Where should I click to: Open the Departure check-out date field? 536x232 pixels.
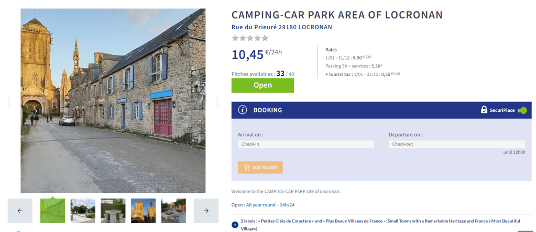click(456, 144)
